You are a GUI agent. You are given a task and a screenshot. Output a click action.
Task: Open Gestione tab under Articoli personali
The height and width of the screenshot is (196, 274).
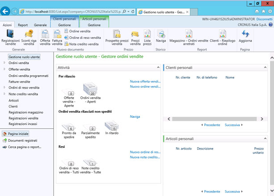pyautogui.click(x=94, y=25)
